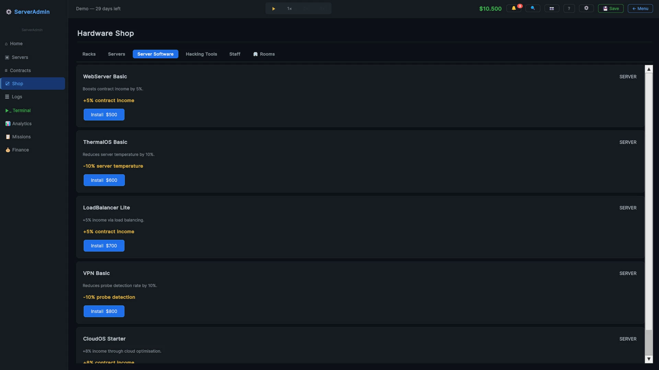659x370 pixels.
Task: Click the play button
Action: [274, 9]
